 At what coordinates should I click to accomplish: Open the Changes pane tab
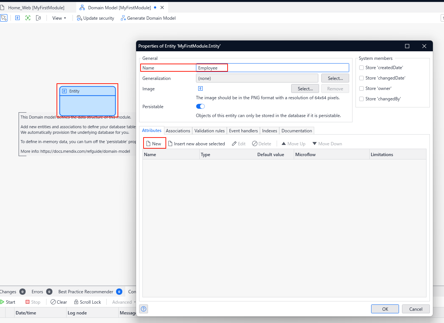coord(13,291)
